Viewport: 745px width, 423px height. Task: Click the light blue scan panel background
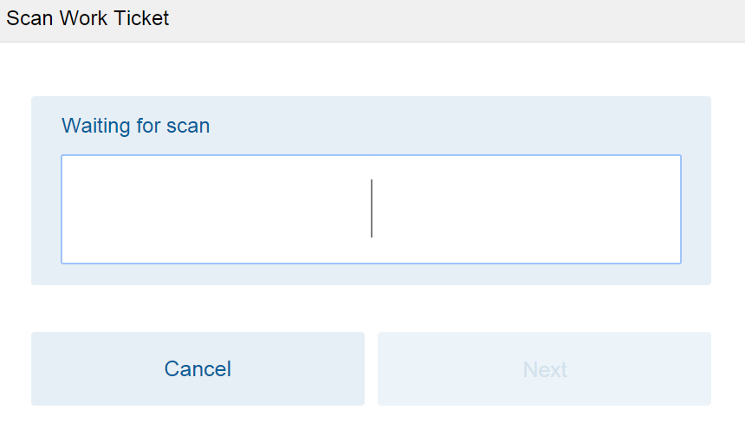click(433, 124)
